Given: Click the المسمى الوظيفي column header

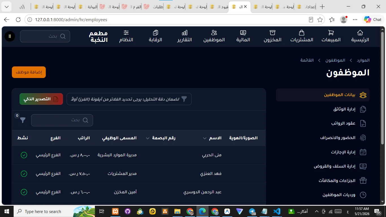Looking at the screenshot, I should click(x=119, y=138).
